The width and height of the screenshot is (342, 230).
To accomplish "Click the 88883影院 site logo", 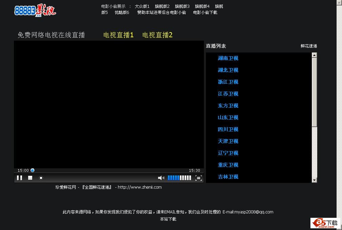I will [x=35, y=10].
